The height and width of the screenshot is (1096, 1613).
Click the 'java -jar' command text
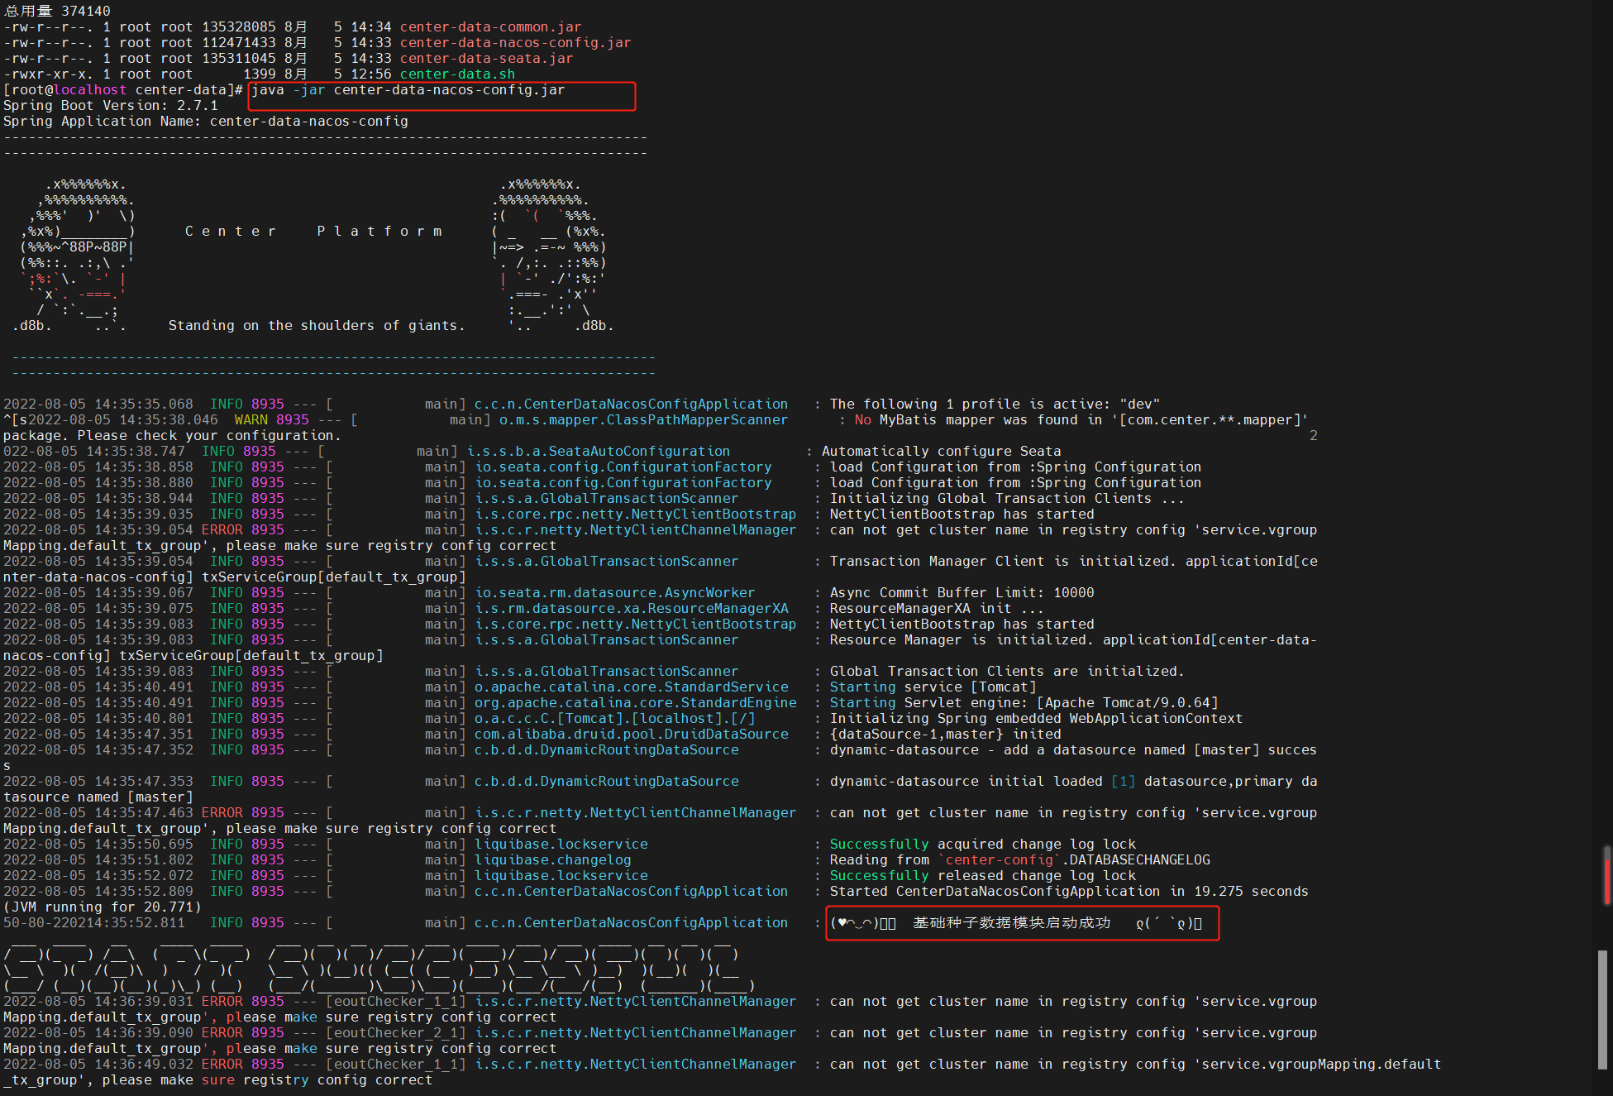[x=289, y=90]
